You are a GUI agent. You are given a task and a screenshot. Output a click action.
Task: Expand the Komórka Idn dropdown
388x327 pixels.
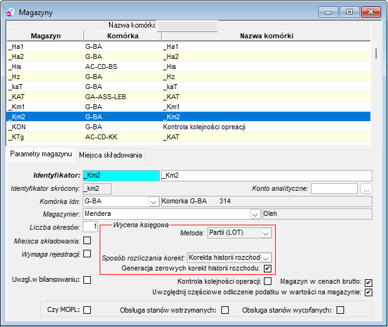[154, 201]
